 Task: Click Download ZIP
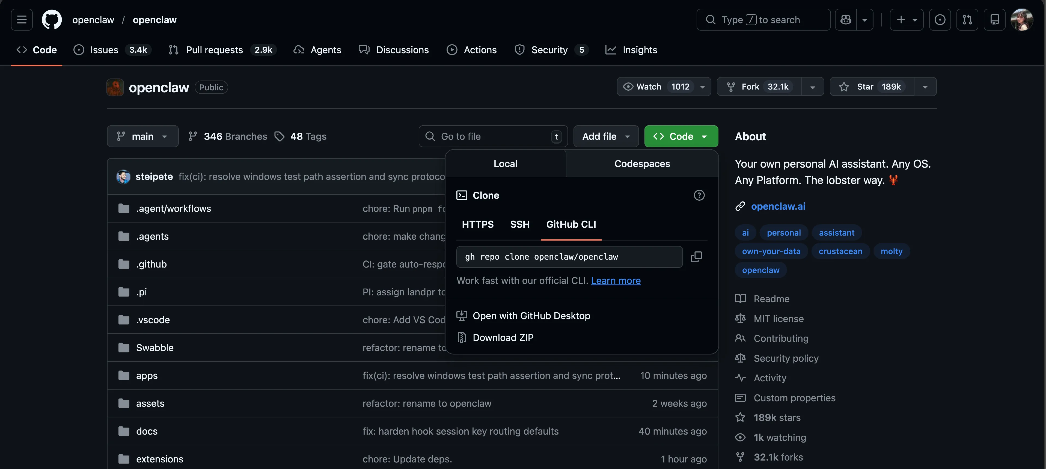point(503,337)
